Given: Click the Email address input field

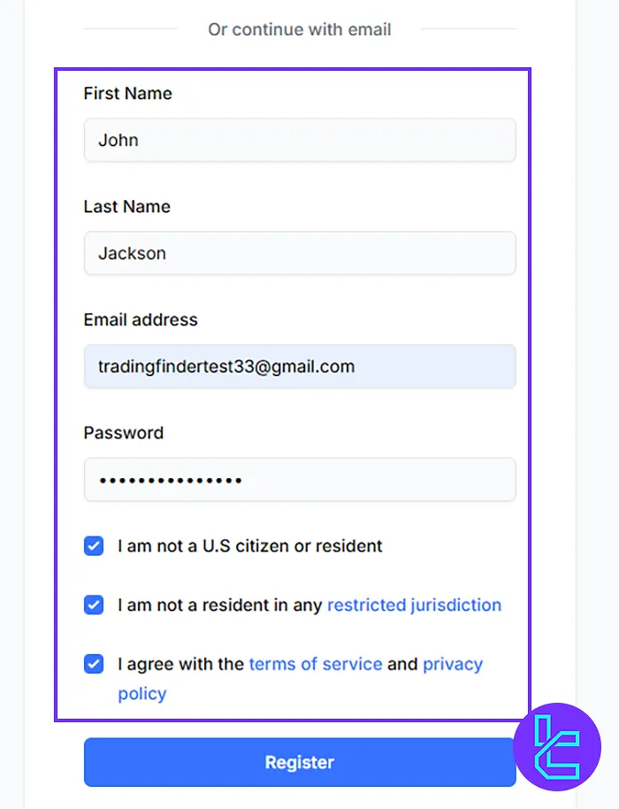Looking at the screenshot, I should coord(300,366).
